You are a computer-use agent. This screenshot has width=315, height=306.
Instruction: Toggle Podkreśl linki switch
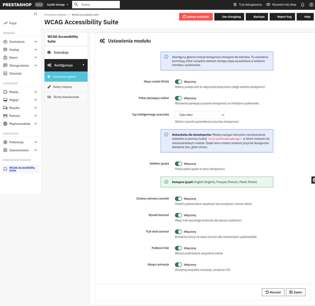pos(178,248)
